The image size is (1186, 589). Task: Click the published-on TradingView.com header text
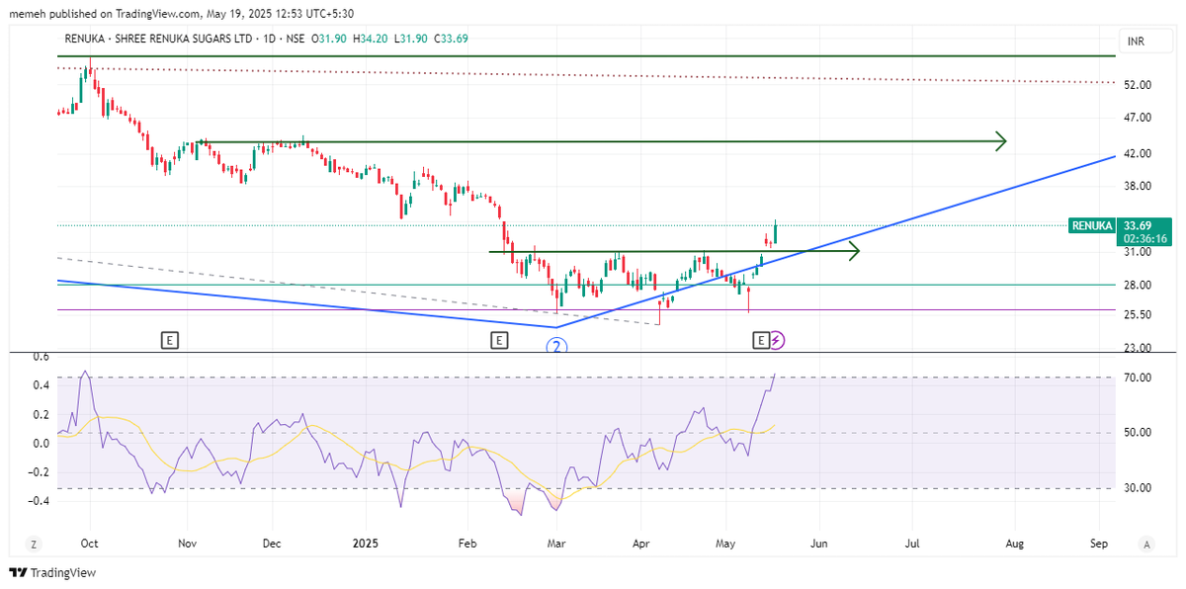click(181, 13)
